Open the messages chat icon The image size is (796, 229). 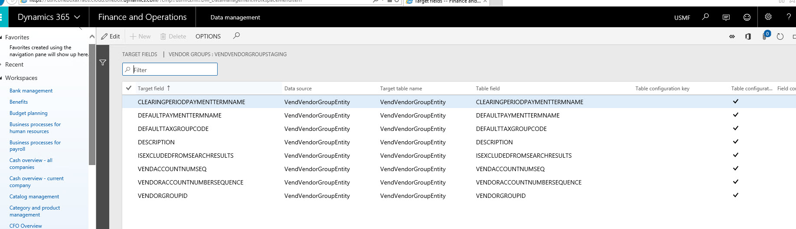(726, 17)
